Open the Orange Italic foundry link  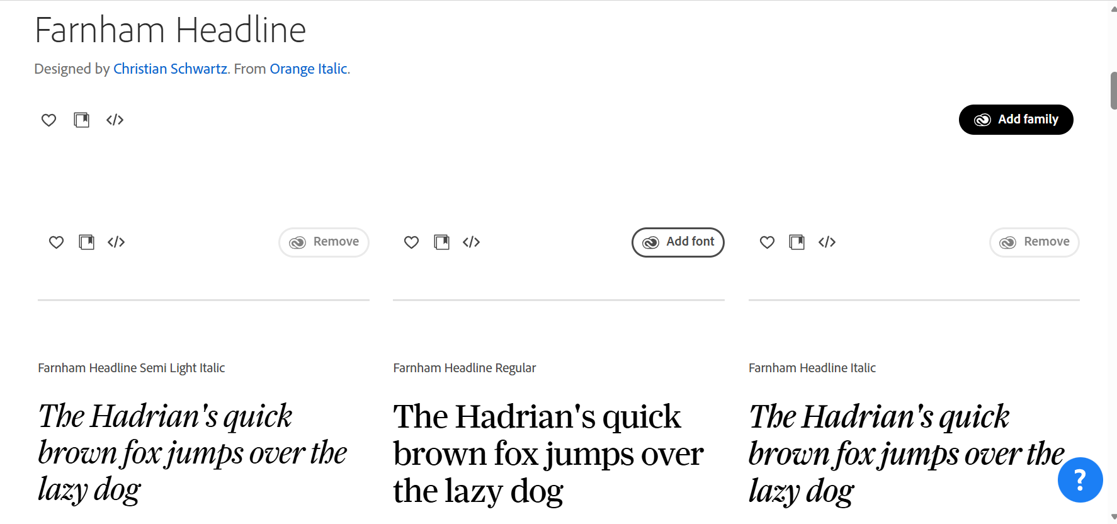309,69
